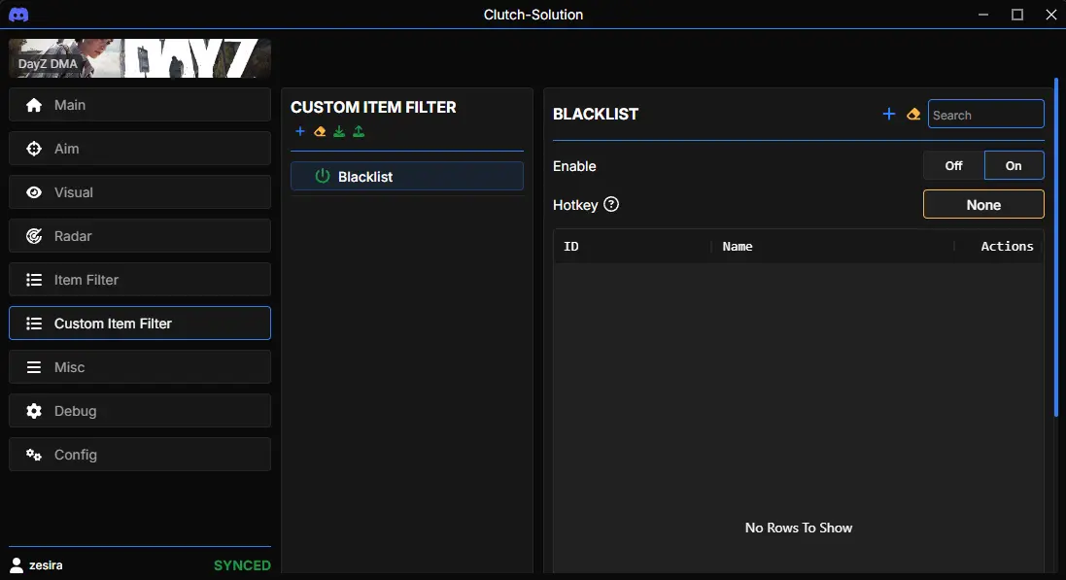Click the orange eraser icon under Custom Item Filter

[320, 132]
